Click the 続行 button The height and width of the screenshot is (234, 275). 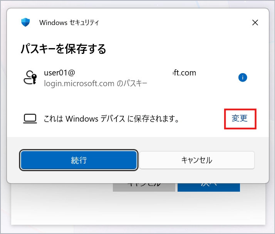[x=79, y=160]
